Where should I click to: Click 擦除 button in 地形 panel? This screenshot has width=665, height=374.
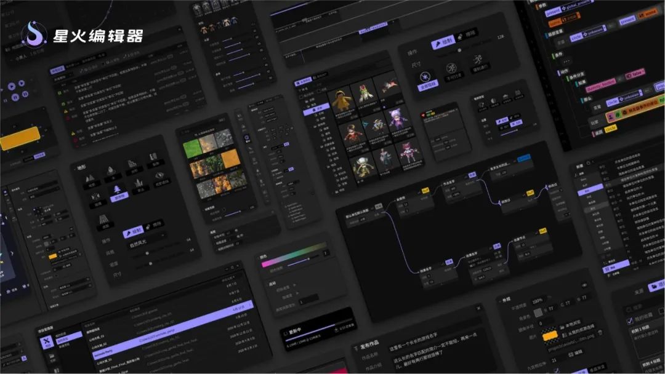[x=154, y=225]
